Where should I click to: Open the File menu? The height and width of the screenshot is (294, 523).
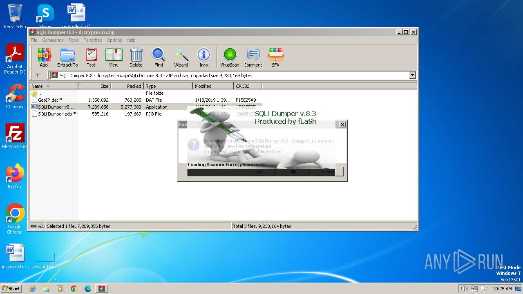pyautogui.click(x=34, y=40)
